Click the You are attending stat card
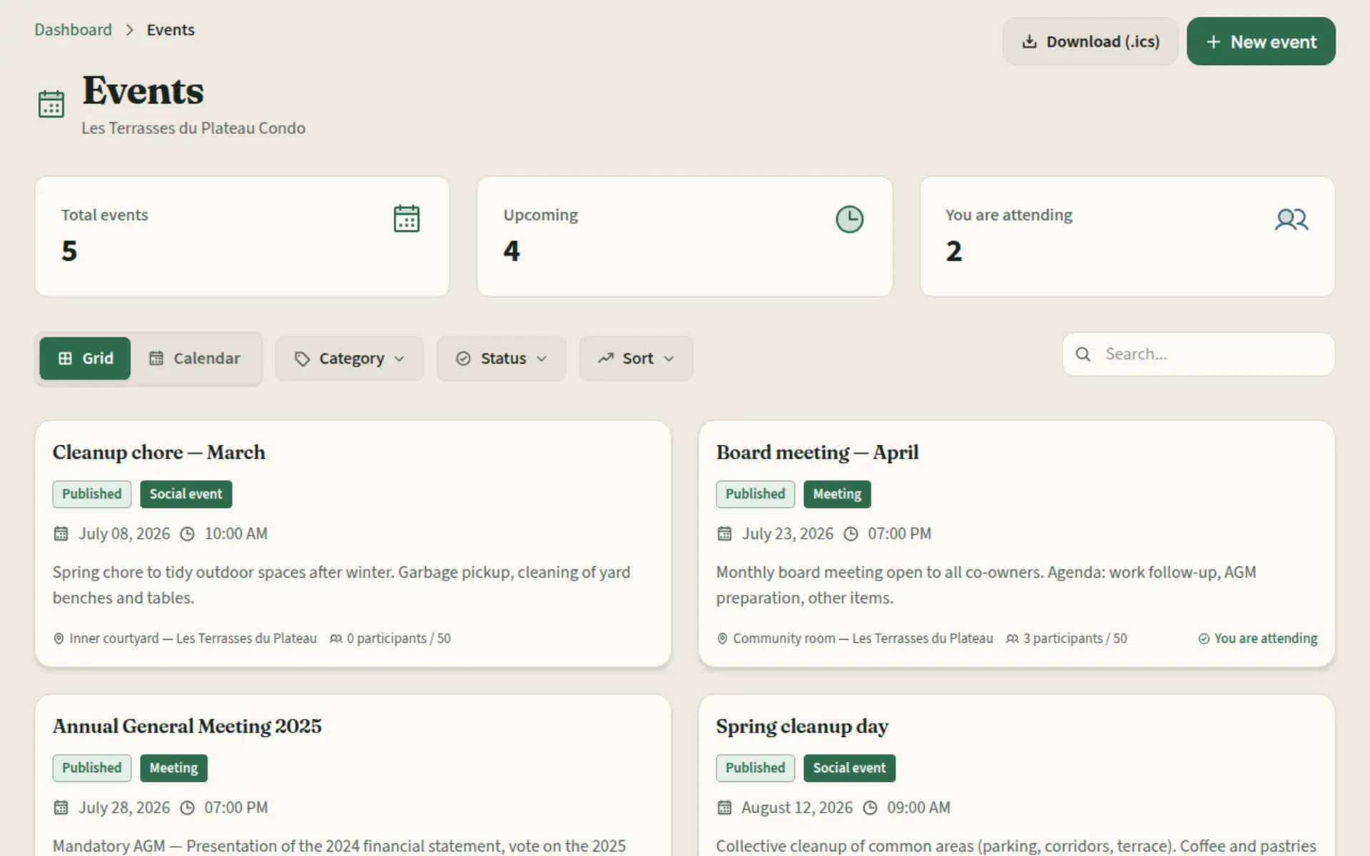Image resolution: width=1370 pixels, height=856 pixels. coord(1127,237)
